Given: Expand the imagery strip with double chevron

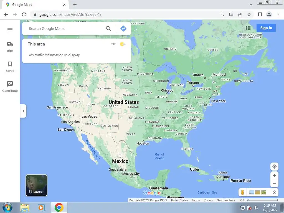Looking at the screenshot, I should click(274, 192).
